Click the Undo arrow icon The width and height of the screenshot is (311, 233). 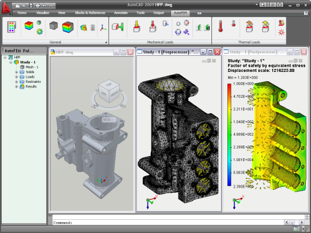coord(44,6)
